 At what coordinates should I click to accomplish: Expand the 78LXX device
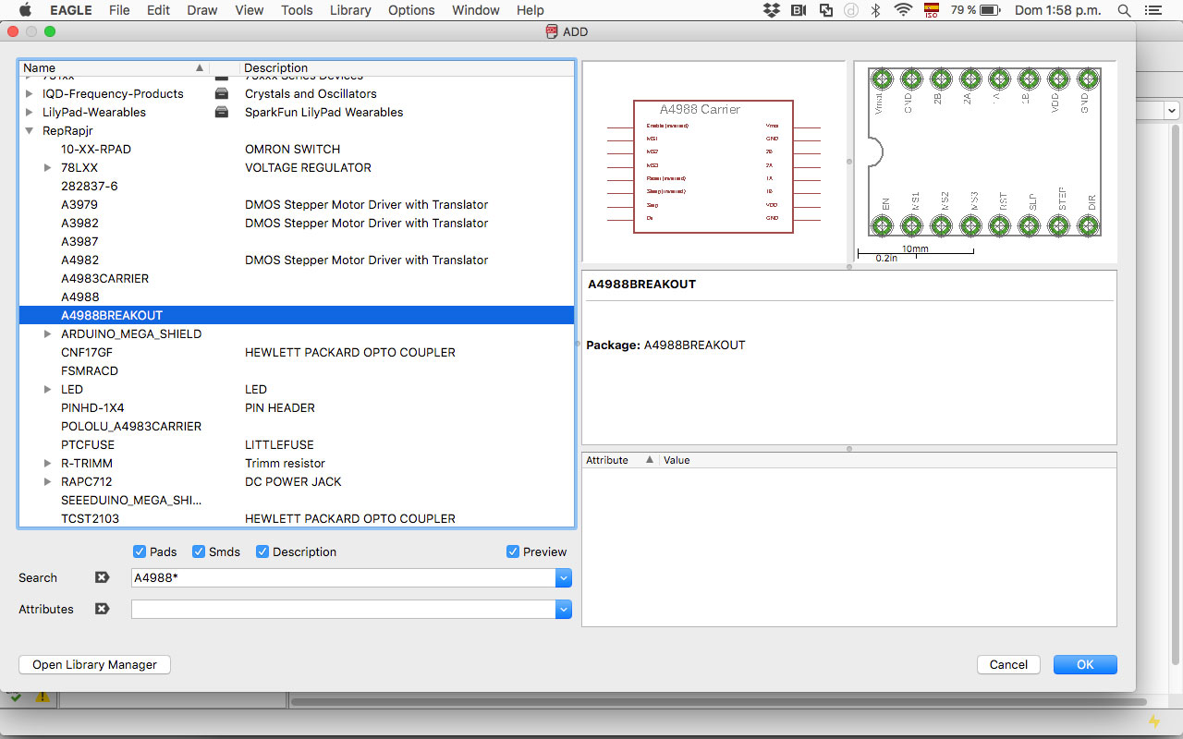[48, 167]
